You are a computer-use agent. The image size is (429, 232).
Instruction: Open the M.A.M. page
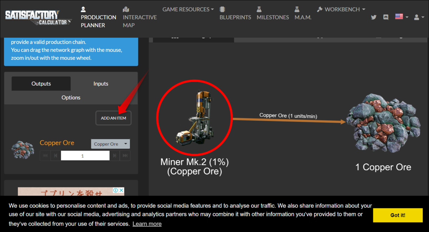(303, 14)
